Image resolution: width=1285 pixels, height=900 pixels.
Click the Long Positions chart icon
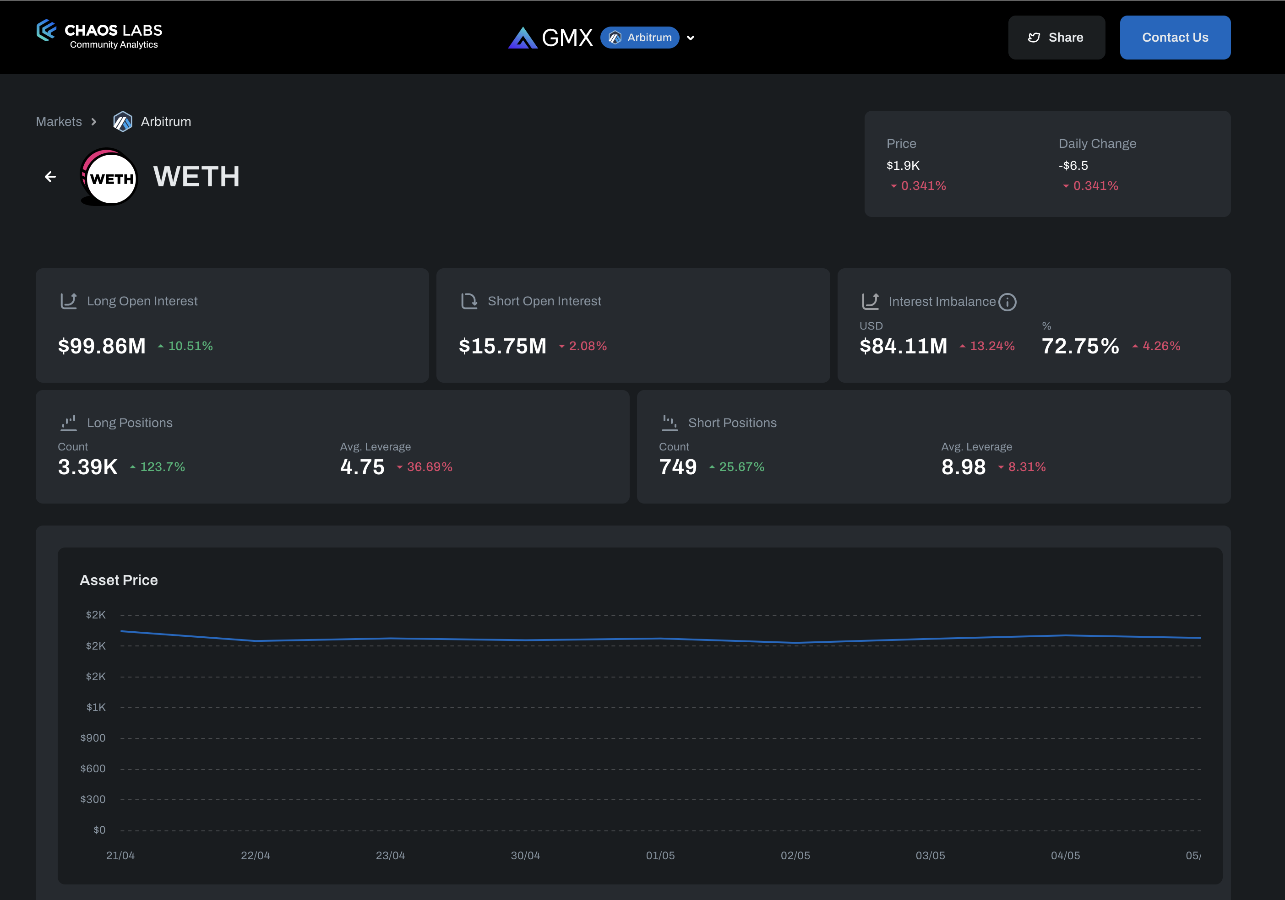coord(69,423)
